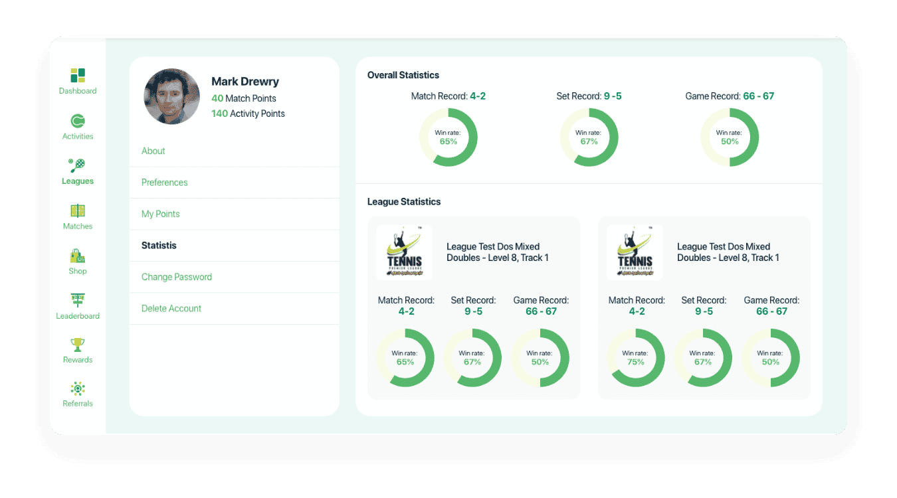
Task: Click the Leaderboard label in sidebar
Action: [78, 316]
